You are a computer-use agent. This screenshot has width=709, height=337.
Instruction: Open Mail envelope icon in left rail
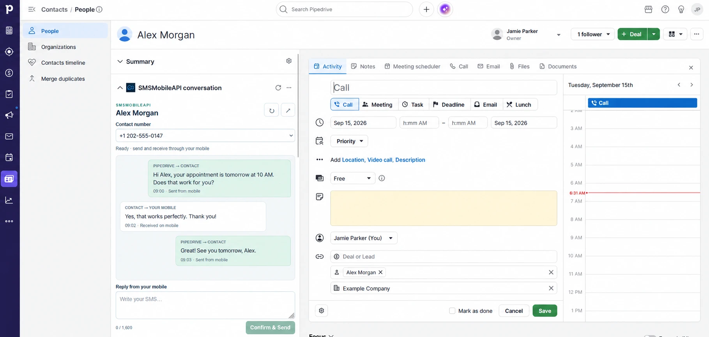coord(9,136)
